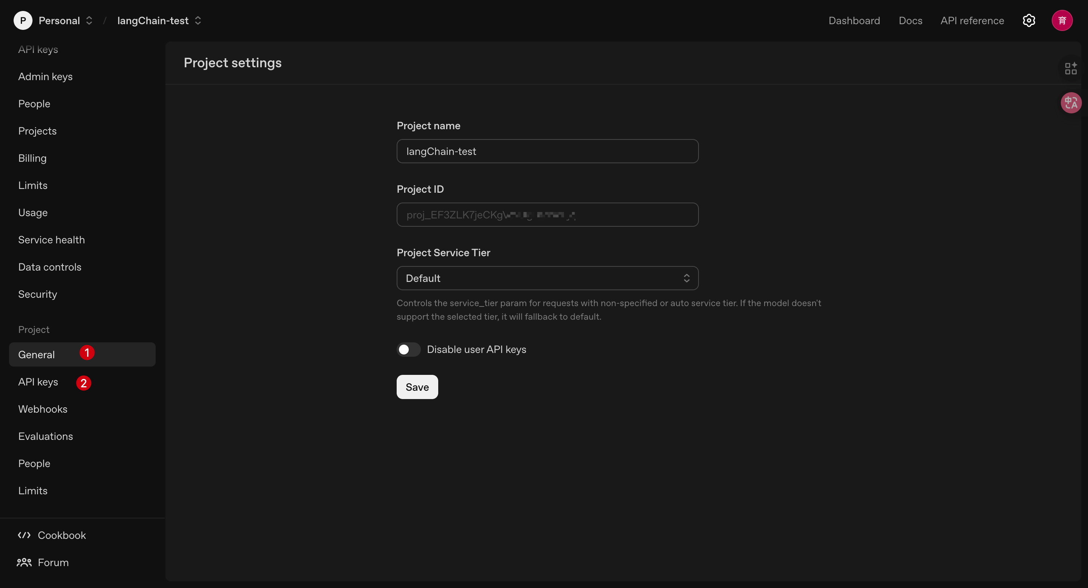1088x588 pixels.
Task: Click the translate extension icon
Action: tap(1071, 103)
